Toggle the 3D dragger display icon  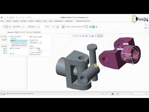pos(63,27)
